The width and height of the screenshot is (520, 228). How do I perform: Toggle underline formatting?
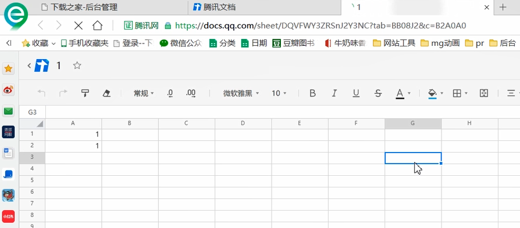pyautogui.click(x=356, y=93)
